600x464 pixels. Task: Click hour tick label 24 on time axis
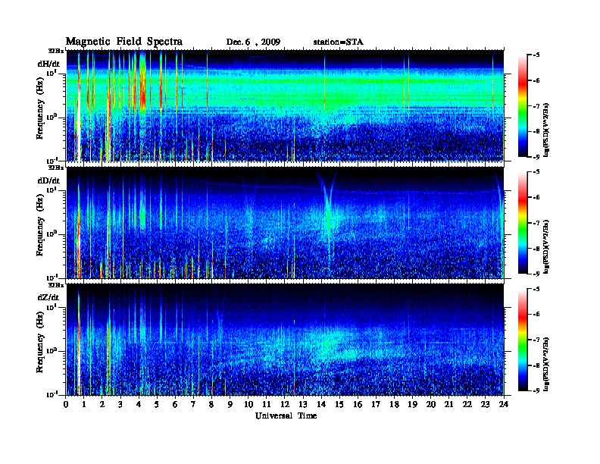click(x=504, y=405)
